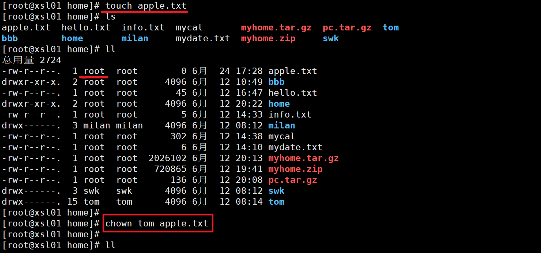Click size 45 in hello.txt row
Viewport: 541px width, 253px height.
(x=181, y=93)
